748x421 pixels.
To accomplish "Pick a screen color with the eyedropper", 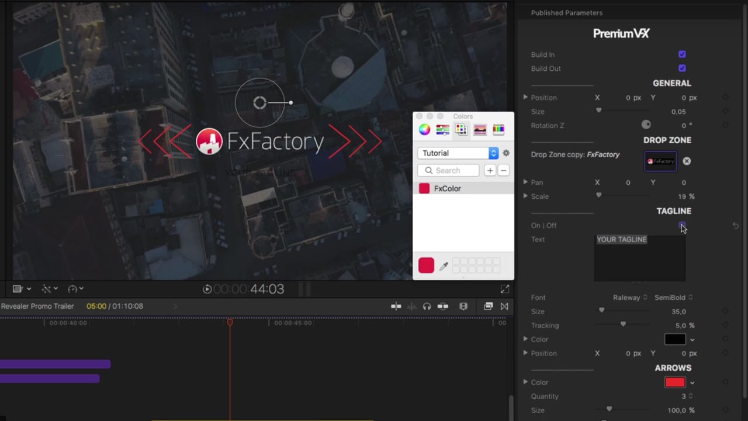I will [444, 266].
